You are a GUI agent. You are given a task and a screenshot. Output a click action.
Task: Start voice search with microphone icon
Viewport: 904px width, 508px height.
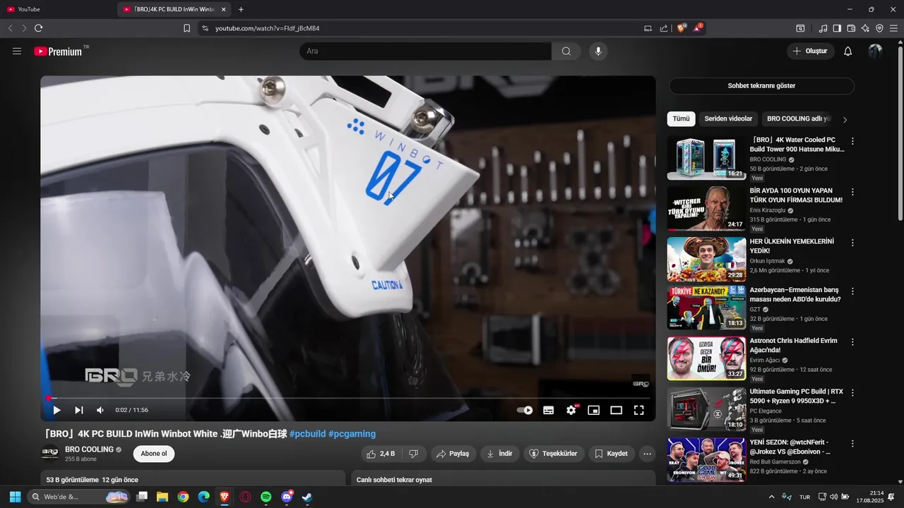click(598, 52)
